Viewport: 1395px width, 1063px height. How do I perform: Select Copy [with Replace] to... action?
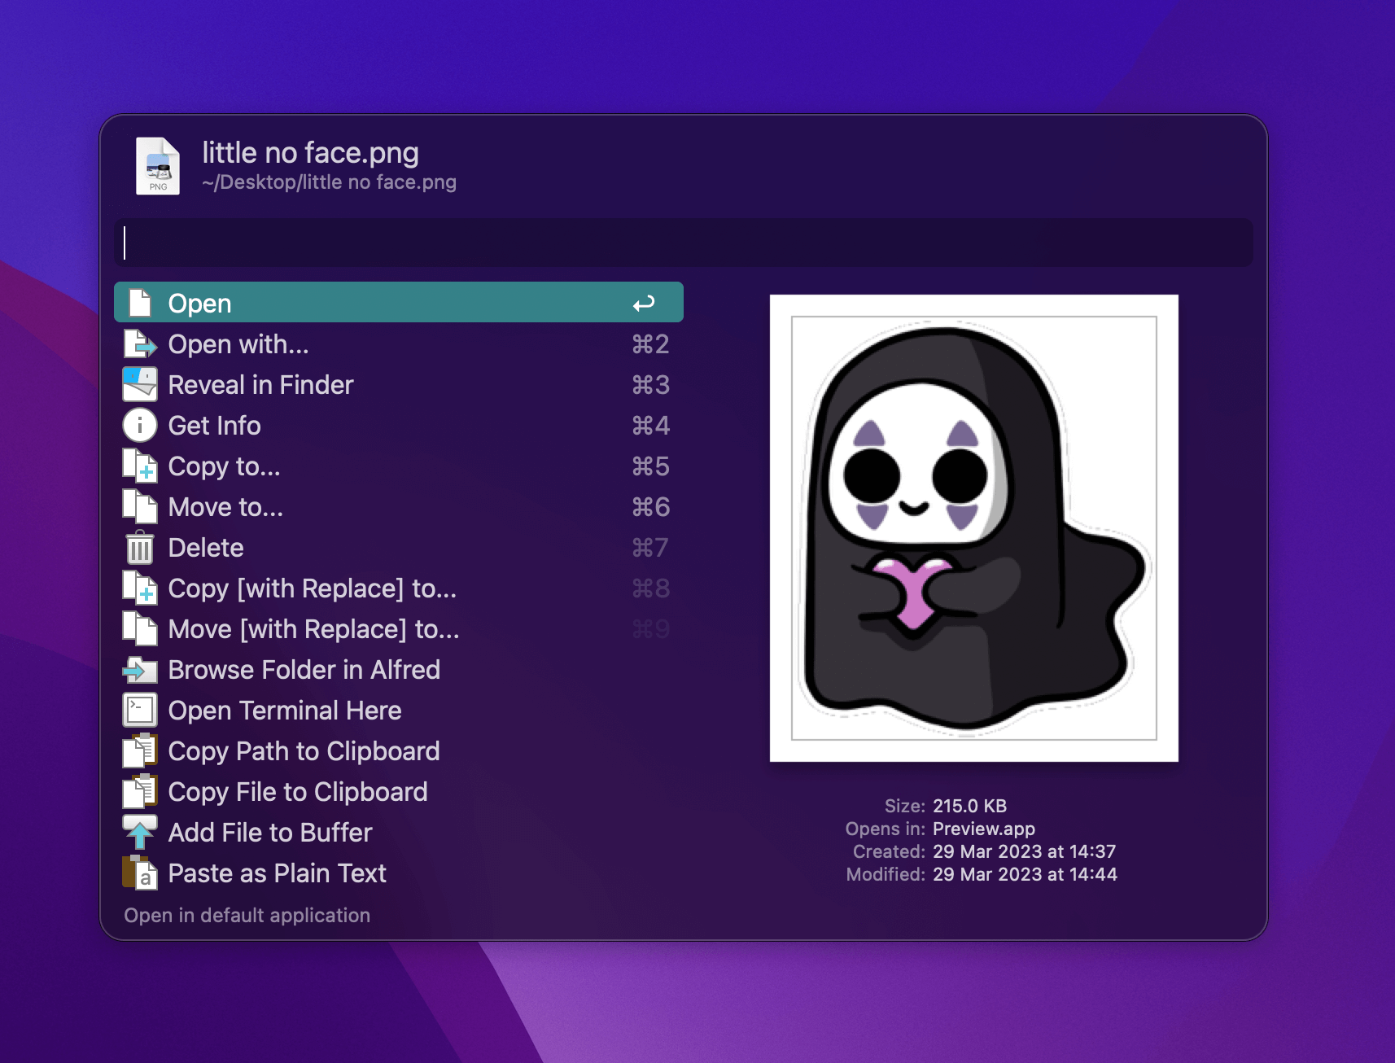click(312, 588)
